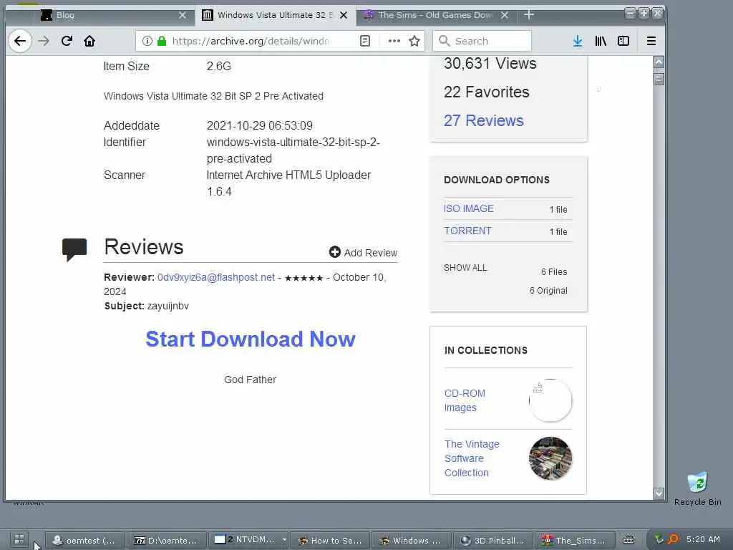Click identifier windows-vista-ultimate-32-bit-sp-2 text
The height and width of the screenshot is (550, 733).
(x=293, y=150)
